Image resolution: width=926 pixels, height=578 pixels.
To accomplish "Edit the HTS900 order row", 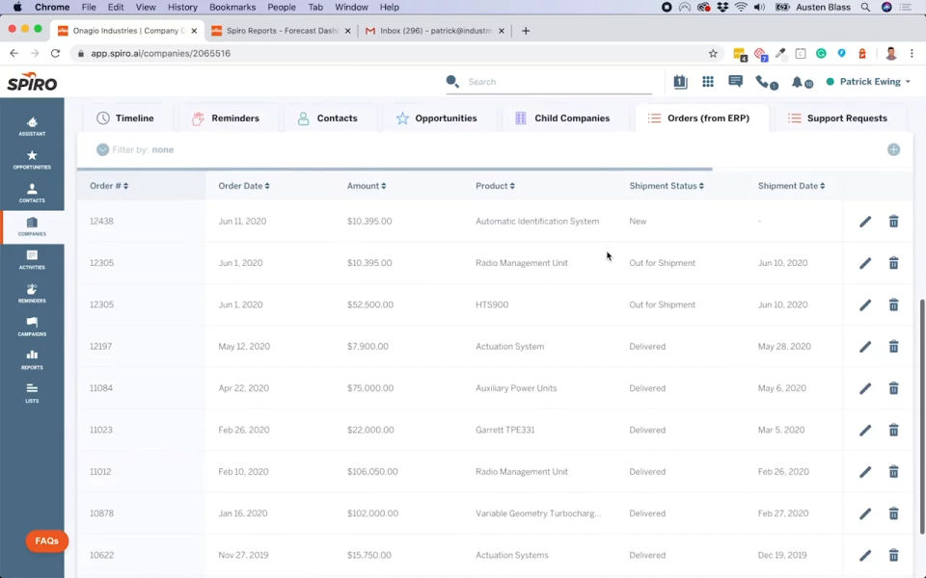I will point(865,305).
